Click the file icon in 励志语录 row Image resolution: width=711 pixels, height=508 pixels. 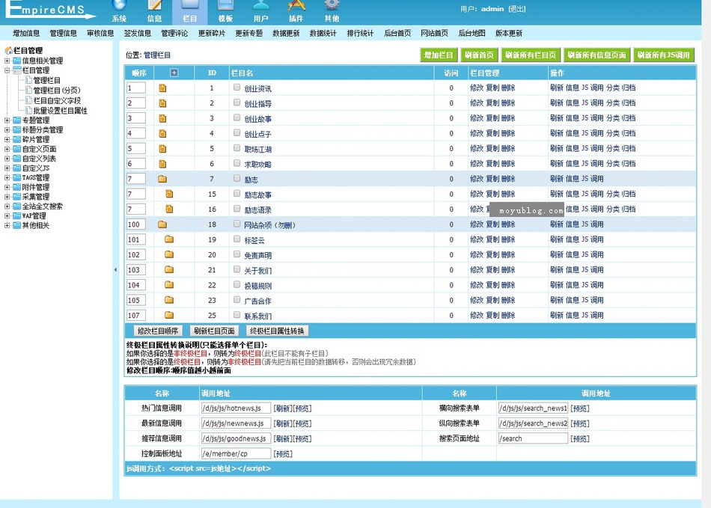coord(169,209)
